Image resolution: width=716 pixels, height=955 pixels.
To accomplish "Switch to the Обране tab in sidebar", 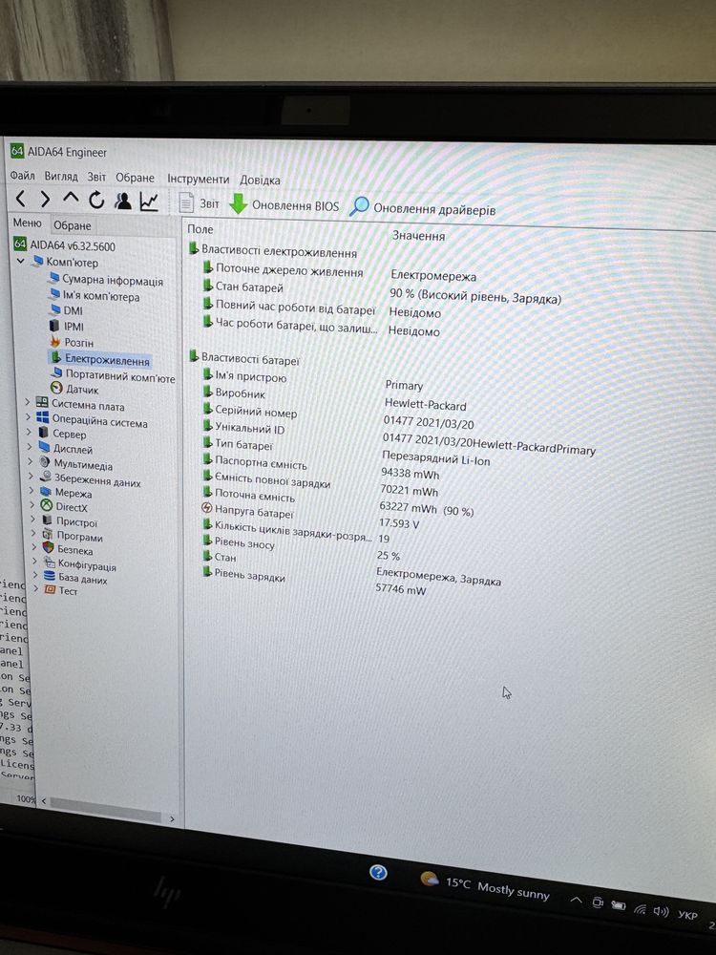I will coord(72,225).
